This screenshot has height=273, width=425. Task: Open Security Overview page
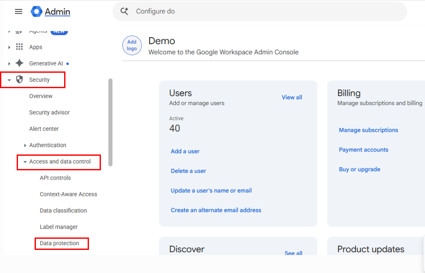pyautogui.click(x=41, y=96)
